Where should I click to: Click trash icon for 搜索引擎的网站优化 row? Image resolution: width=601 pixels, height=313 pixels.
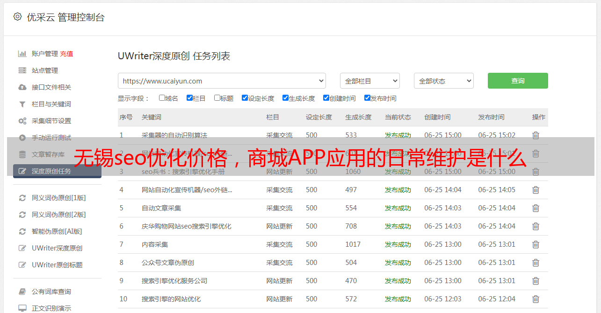pos(536,299)
